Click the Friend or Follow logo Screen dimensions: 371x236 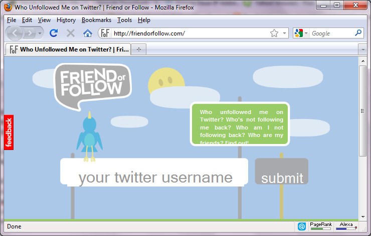point(93,87)
